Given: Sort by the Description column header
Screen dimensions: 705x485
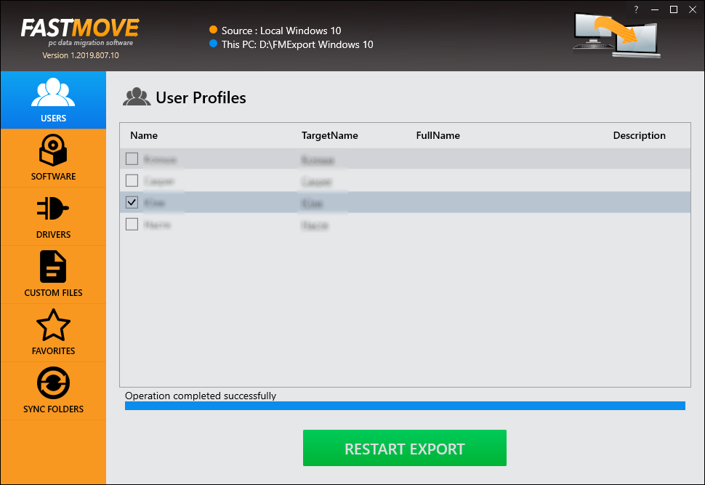Looking at the screenshot, I should pyautogui.click(x=639, y=135).
